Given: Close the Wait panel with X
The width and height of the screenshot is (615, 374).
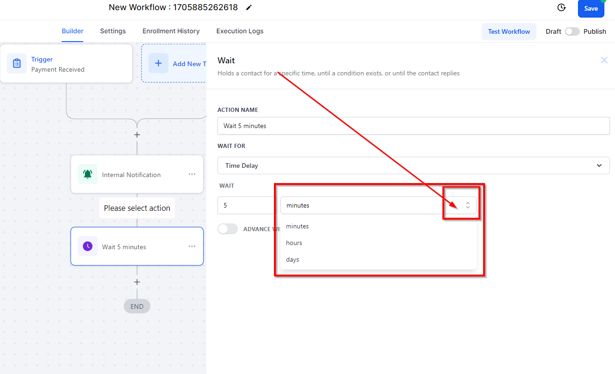Looking at the screenshot, I should (604, 60).
